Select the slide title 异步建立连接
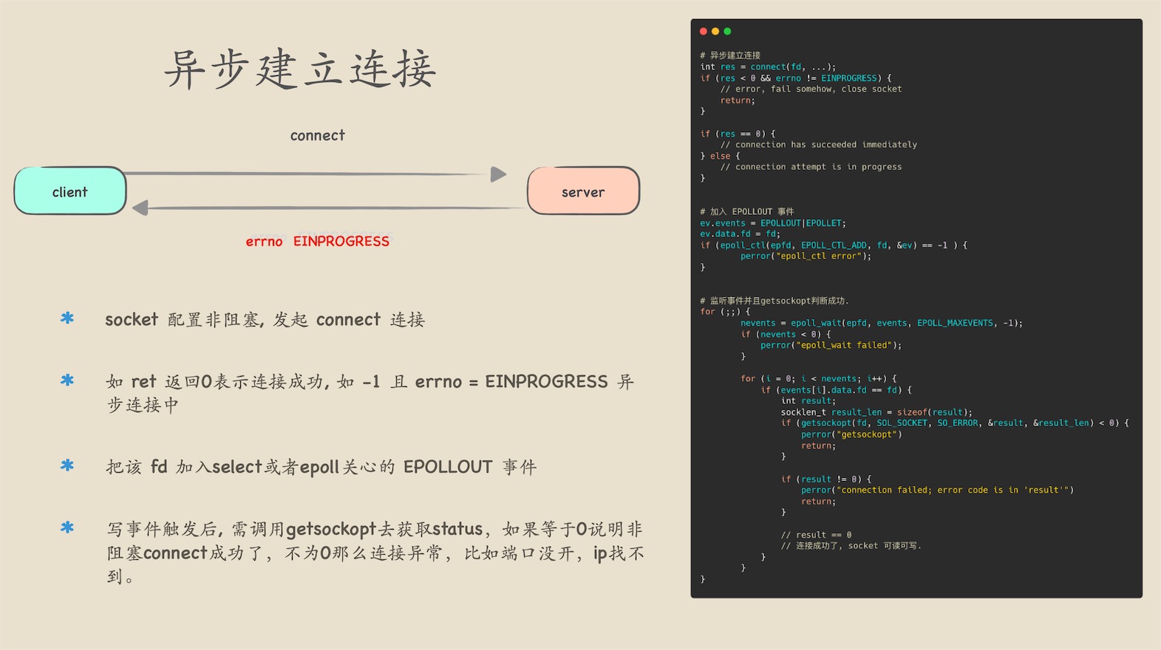 (x=300, y=70)
